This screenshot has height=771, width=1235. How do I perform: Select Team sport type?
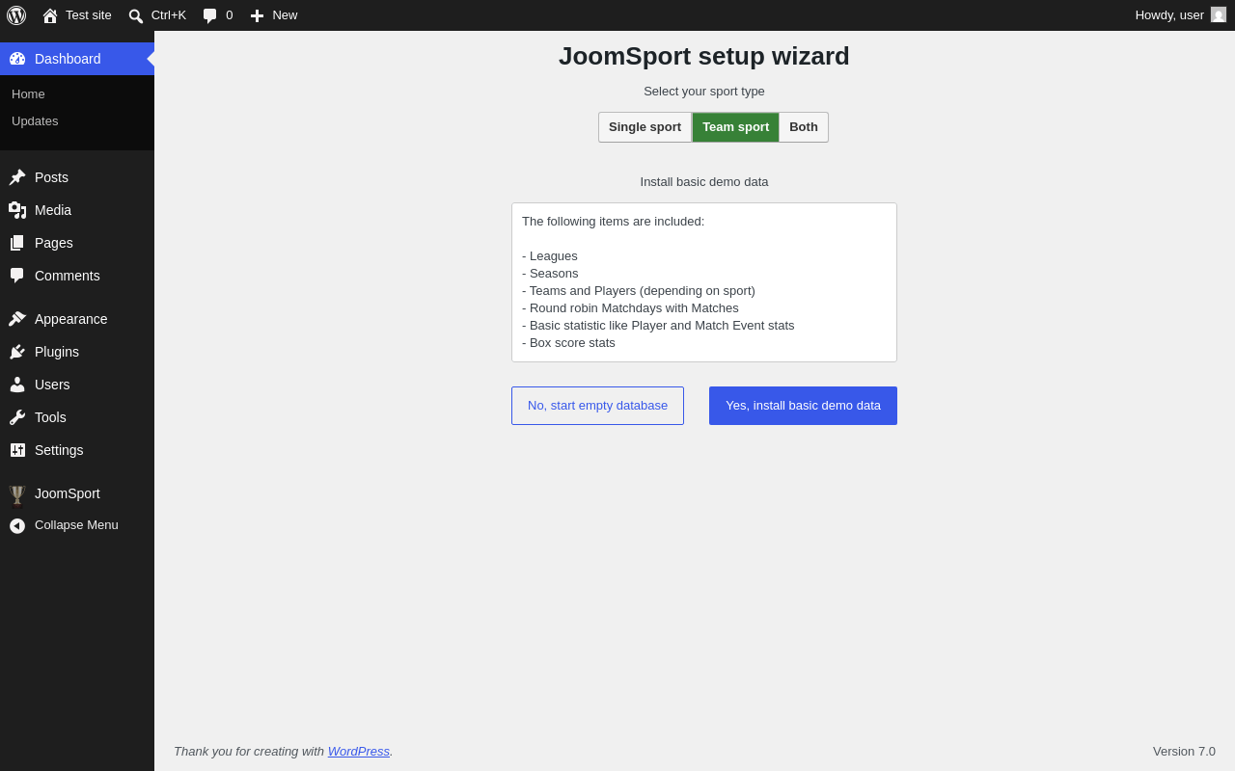point(735,127)
